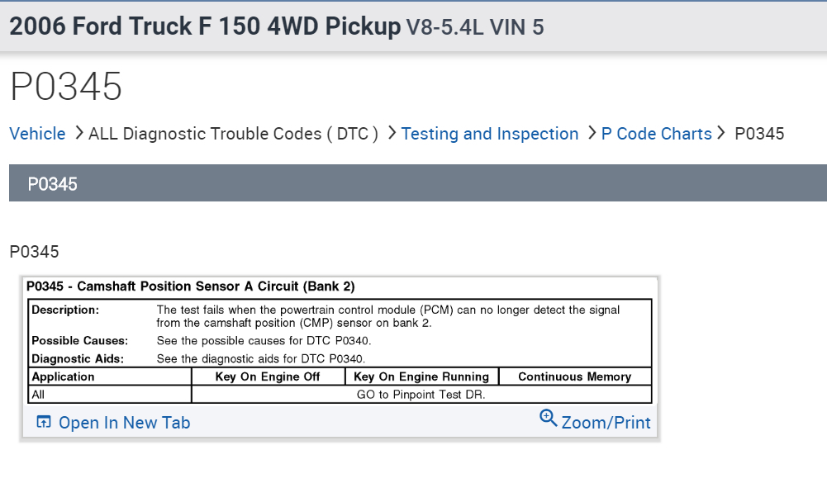Open the Testing and Inspection breadcrumb link

[490, 134]
